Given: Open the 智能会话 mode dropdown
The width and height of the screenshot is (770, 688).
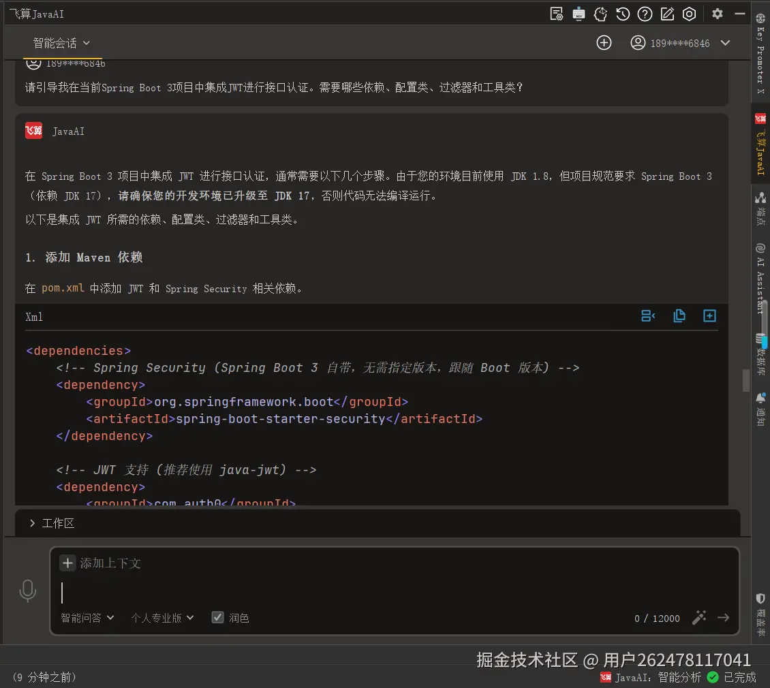Looking at the screenshot, I should coord(61,43).
